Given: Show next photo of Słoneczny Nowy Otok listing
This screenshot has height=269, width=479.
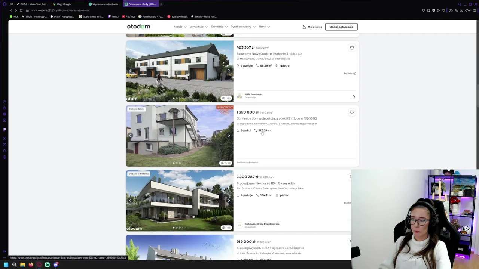Looking at the screenshot, I should pyautogui.click(x=229, y=71).
